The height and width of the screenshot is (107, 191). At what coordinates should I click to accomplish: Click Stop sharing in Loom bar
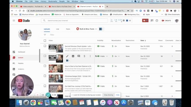[x=109, y=95]
